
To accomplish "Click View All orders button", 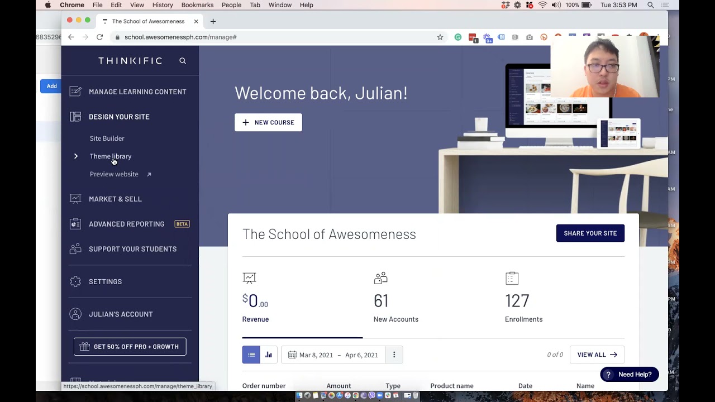I will [597, 355].
